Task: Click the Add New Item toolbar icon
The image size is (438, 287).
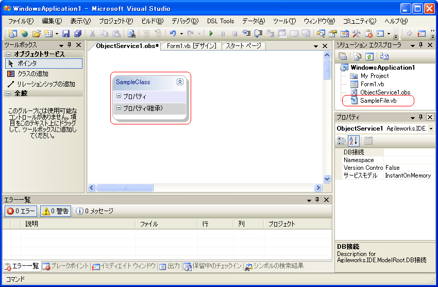Action: 48,34
